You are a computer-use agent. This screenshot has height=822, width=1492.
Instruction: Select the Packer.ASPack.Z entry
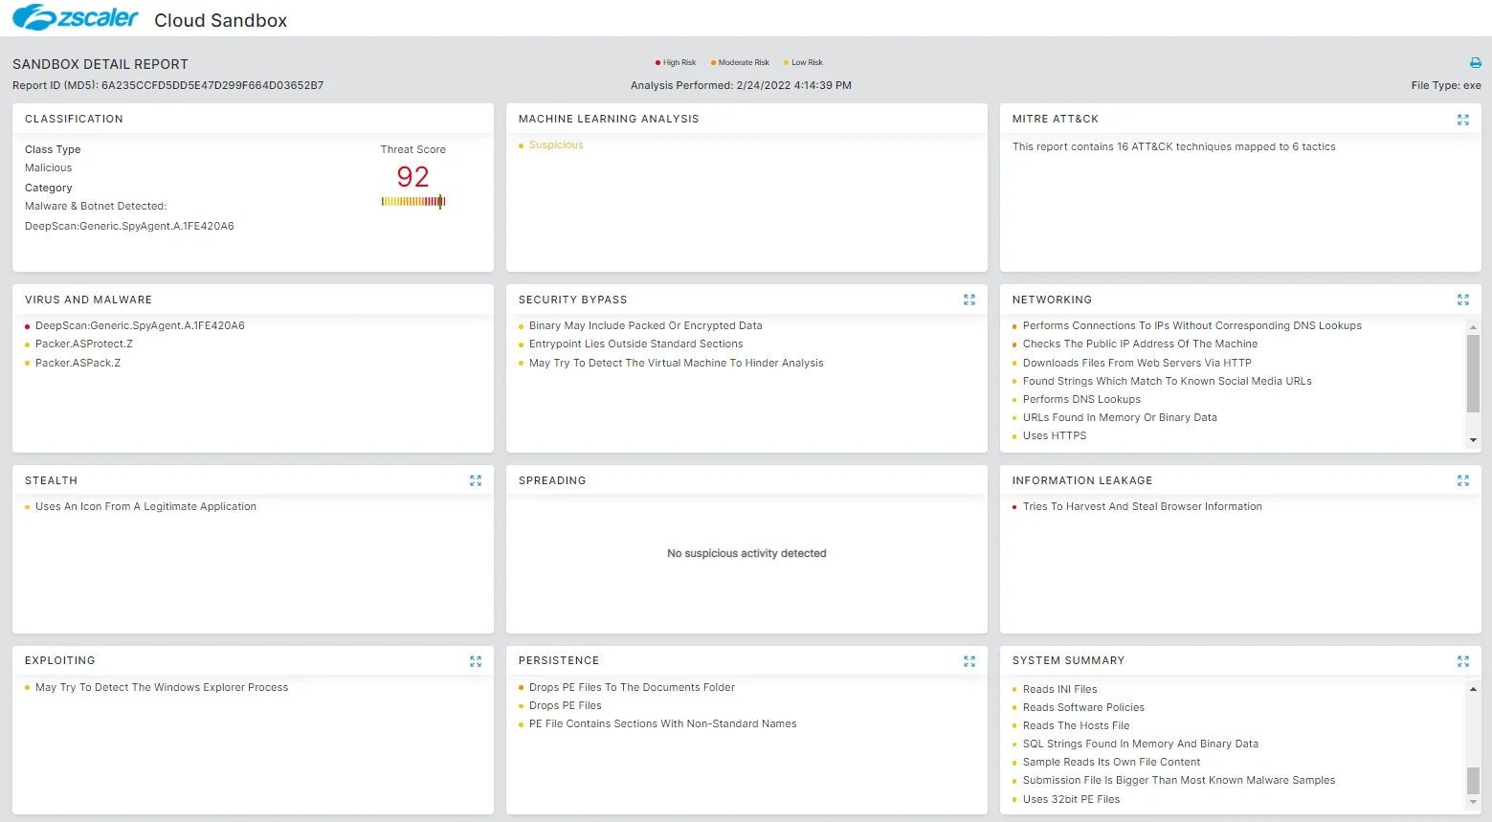(78, 364)
